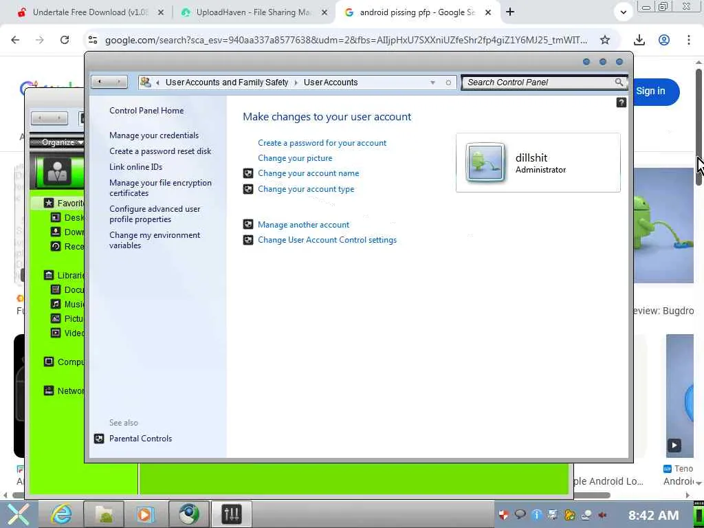The image size is (704, 528).
Task: Open Chrome downloads icon
Action: (639, 40)
